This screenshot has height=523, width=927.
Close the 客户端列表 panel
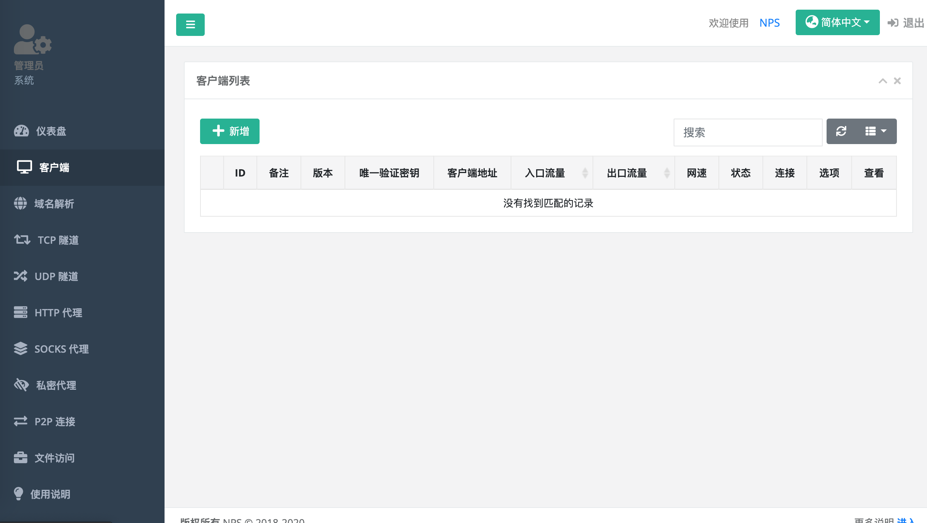(897, 81)
